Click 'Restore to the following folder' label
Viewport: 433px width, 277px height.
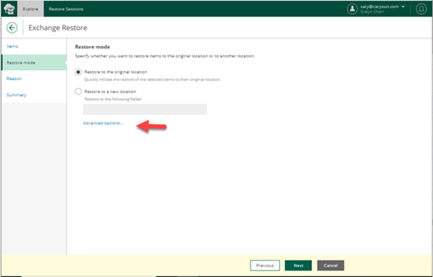113,99
